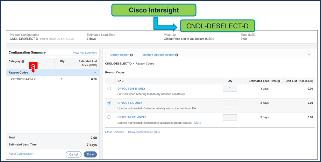The height and width of the screenshot is (162, 321).
Task: Click Clear Selection link
Action: [115, 132]
